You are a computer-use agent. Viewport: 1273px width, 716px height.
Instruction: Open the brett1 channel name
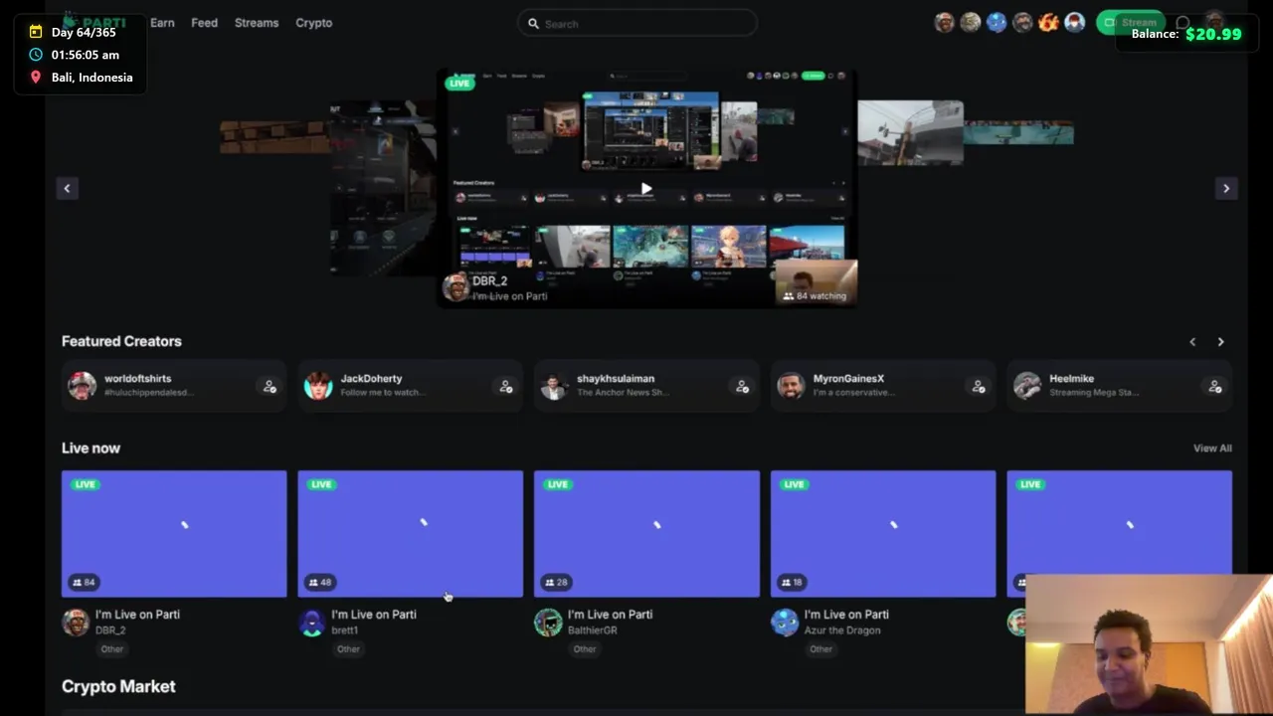tap(344, 630)
